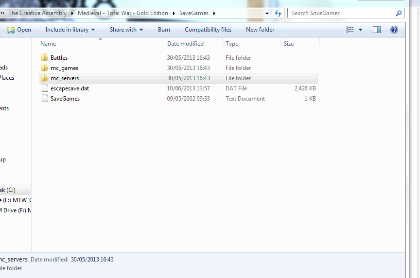Click Burn in the toolbar

pos(164,30)
